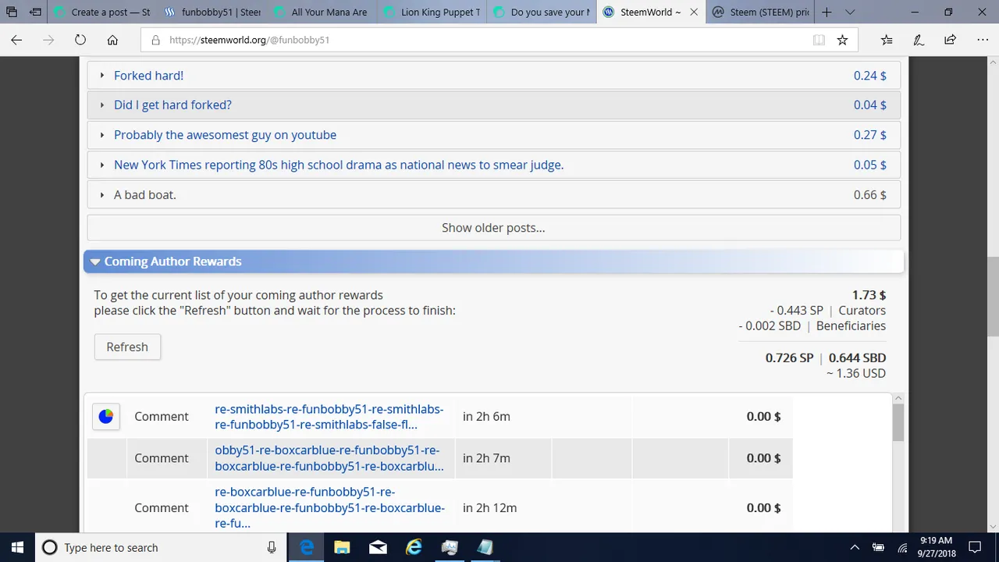The width and height of the screenshot is (999, 562).
Task: Open a new tab with plus icon
Action: click(x=827, y=12)
